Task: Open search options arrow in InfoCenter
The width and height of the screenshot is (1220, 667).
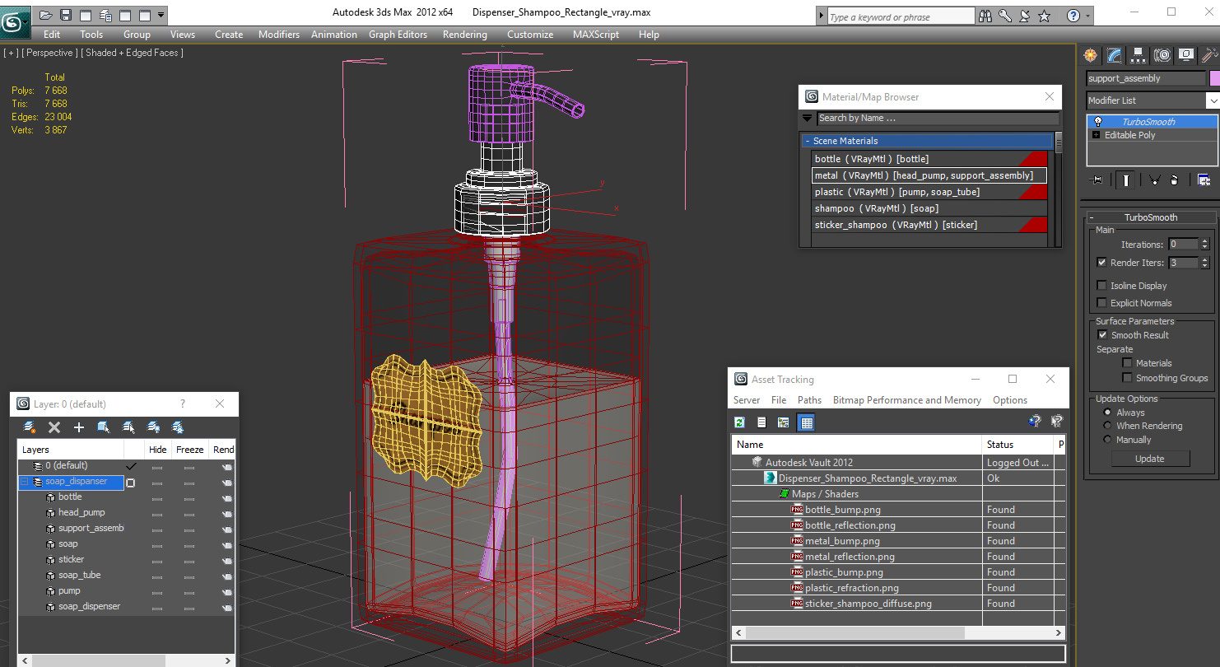Action: 821,16
